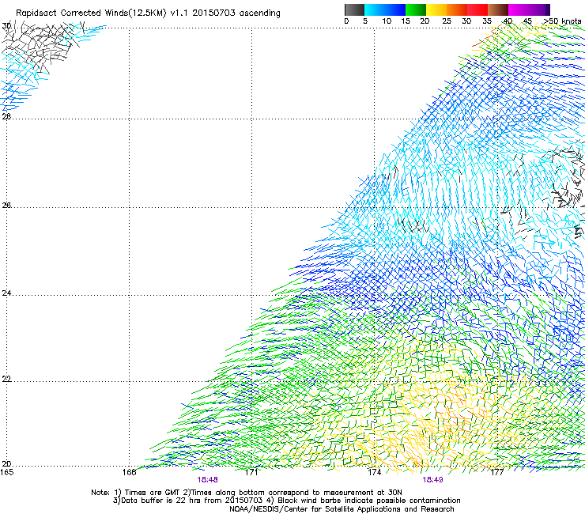Click the longitude label 177
585x514 pixels.
click(x=497, y=472)
